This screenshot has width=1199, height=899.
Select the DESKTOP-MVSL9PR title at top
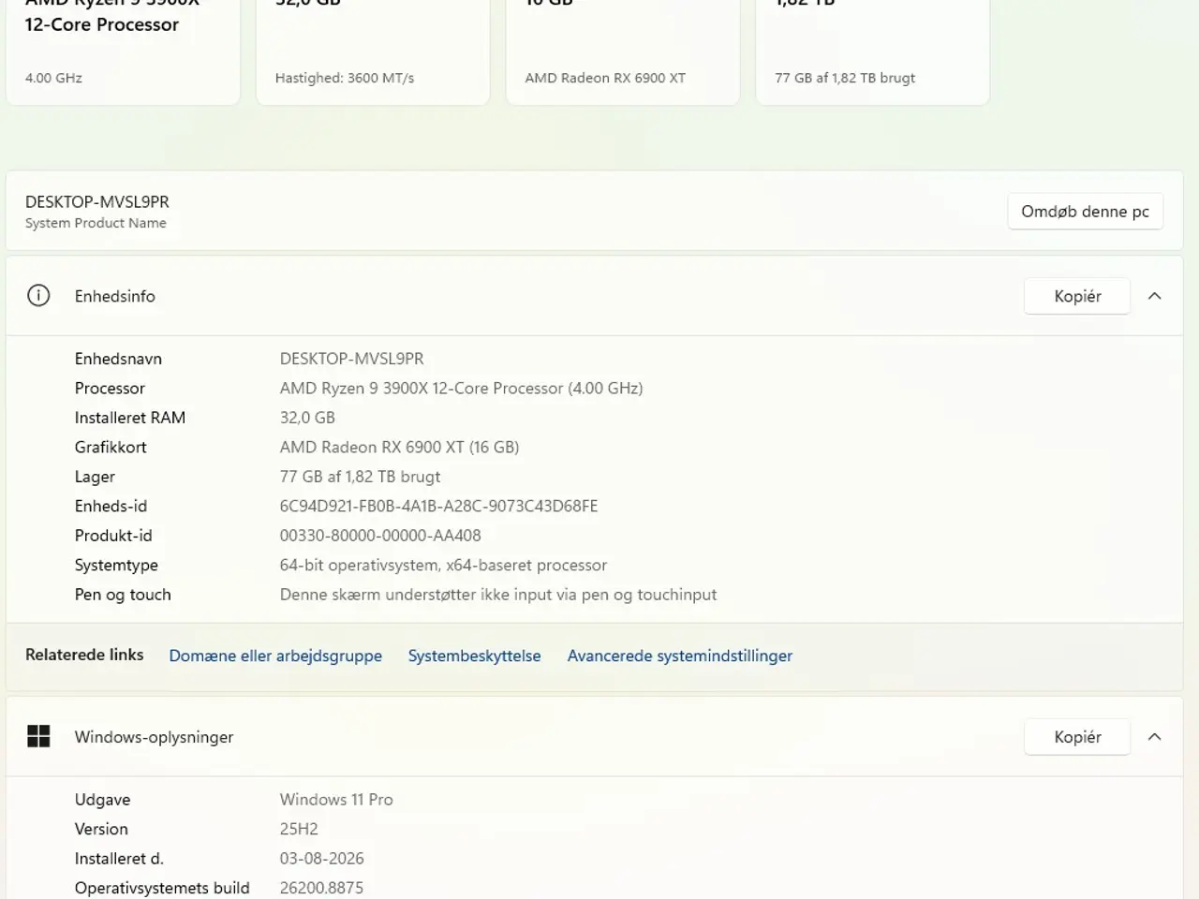(x=97, y=201)
